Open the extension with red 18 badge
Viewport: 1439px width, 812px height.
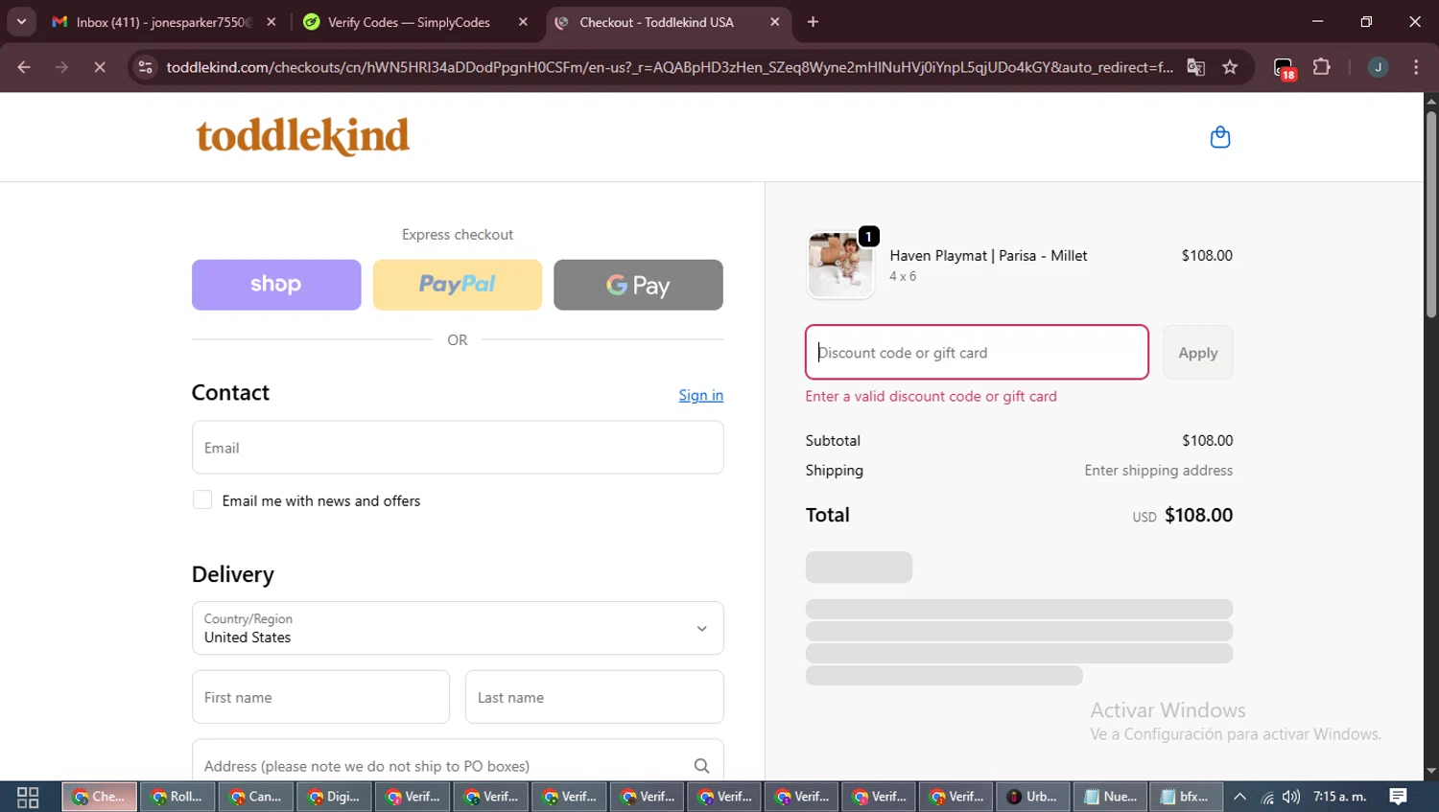[x=1285, y=68]
